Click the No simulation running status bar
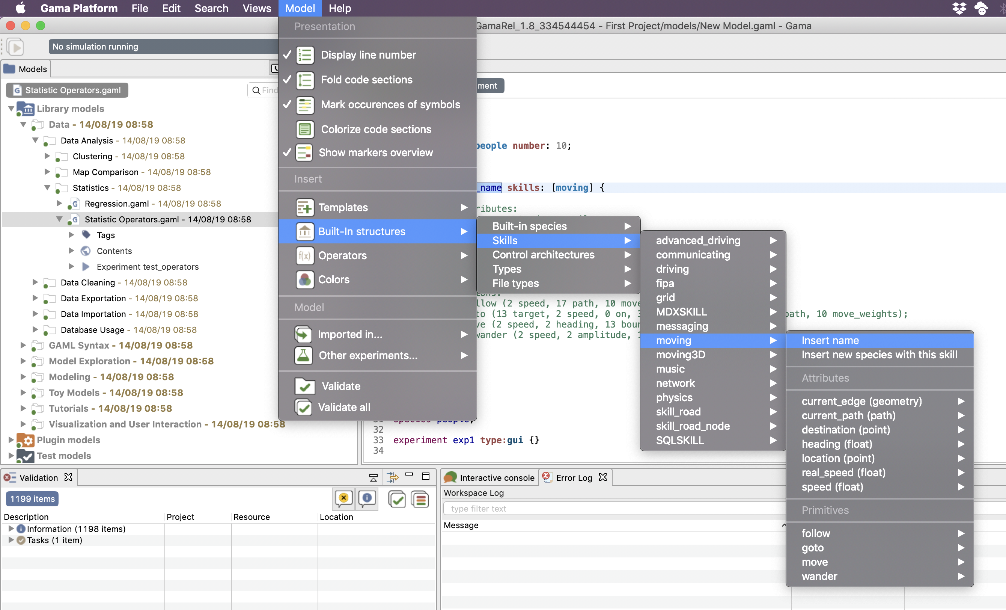1006x610 pixels. pyautogui.click(x=163, y=47)
